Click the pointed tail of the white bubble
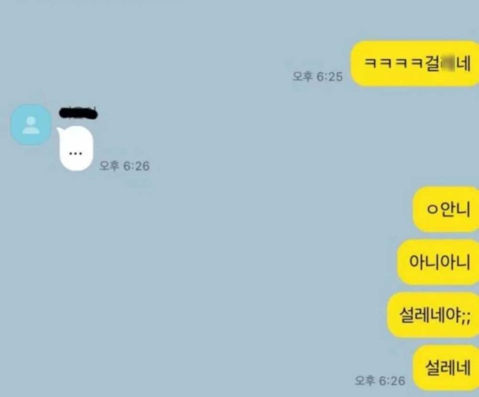The height and width of the screenshot is (397, 479). (60, 132)
